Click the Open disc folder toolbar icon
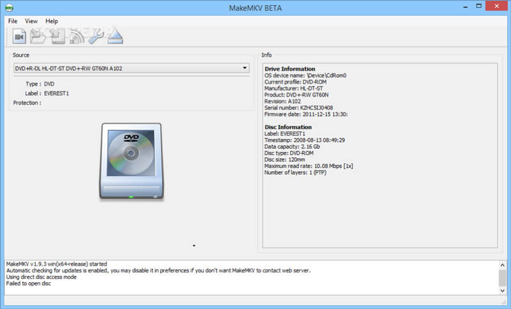 [x=38, y=36]
